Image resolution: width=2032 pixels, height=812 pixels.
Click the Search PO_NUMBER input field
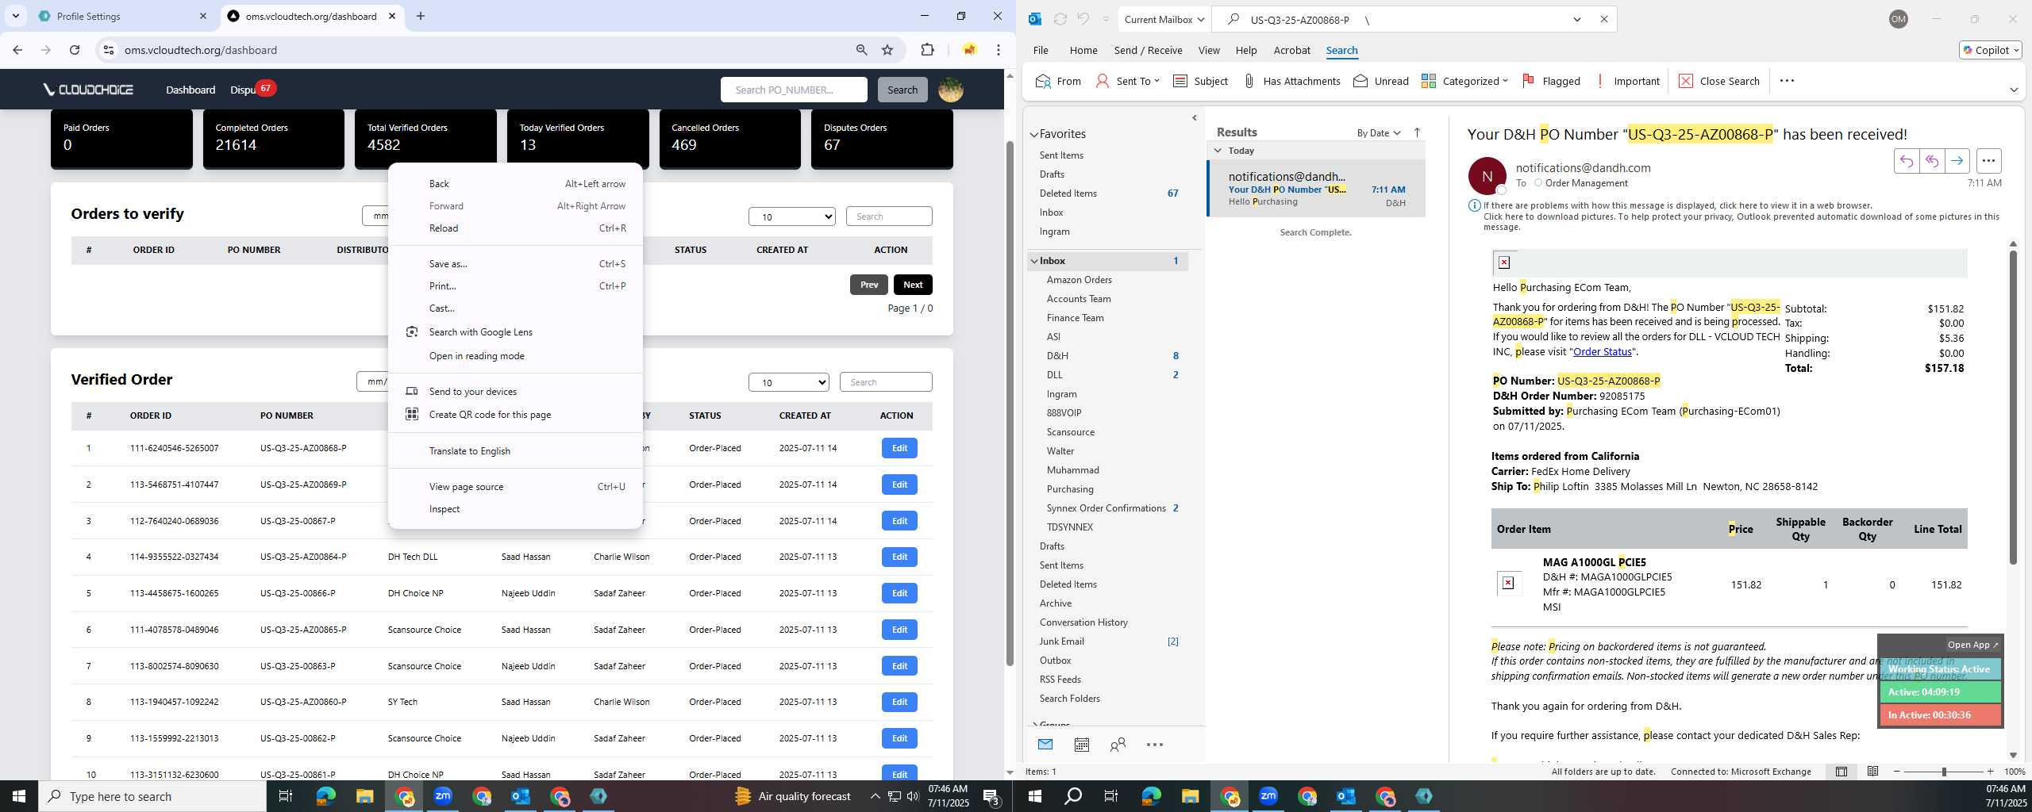click(x=794, y=90)
